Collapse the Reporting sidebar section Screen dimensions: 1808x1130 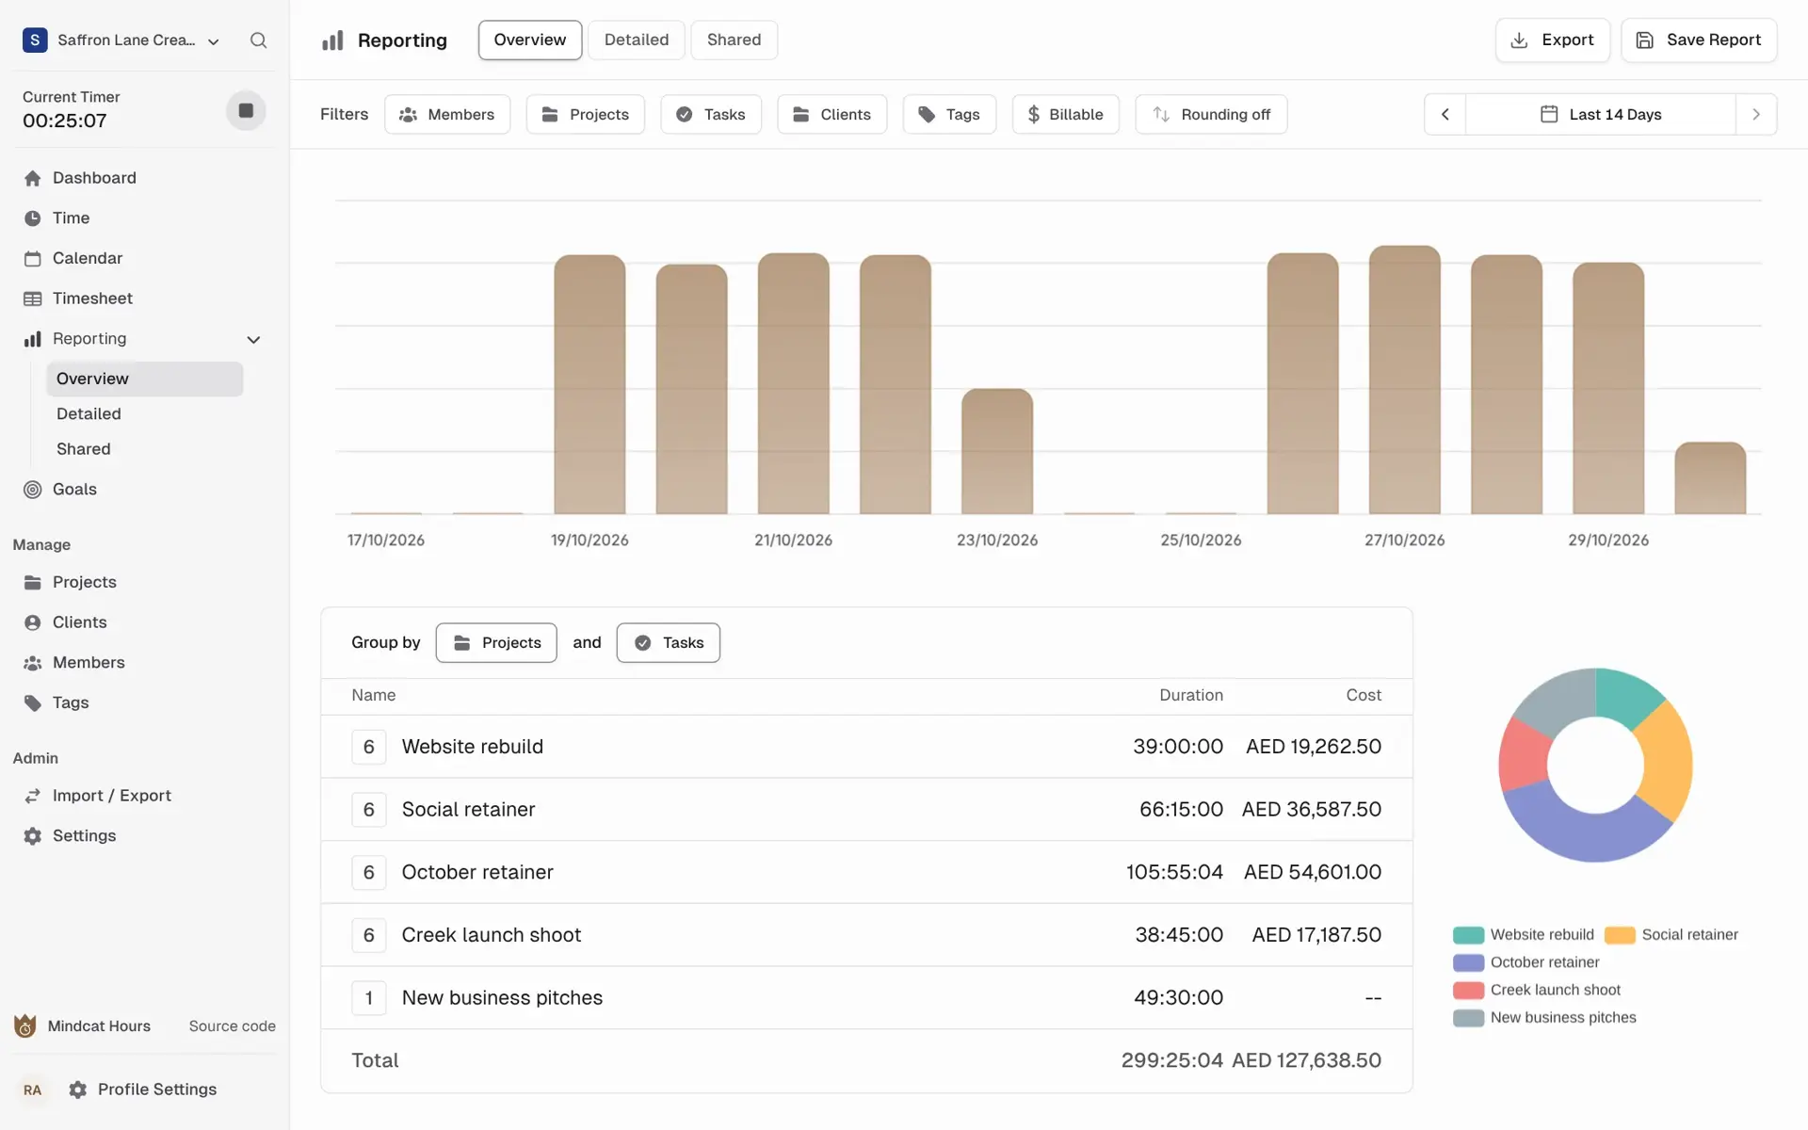click(x=253, y=339)
